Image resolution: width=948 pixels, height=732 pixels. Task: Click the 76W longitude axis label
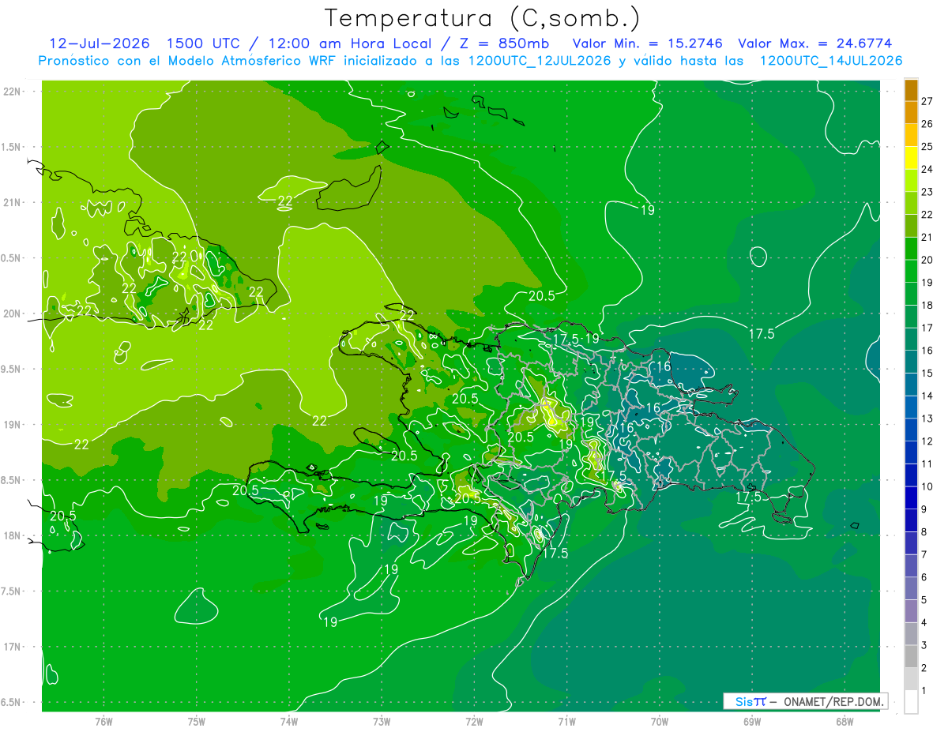pyautogui.click(x=103, y=722)
